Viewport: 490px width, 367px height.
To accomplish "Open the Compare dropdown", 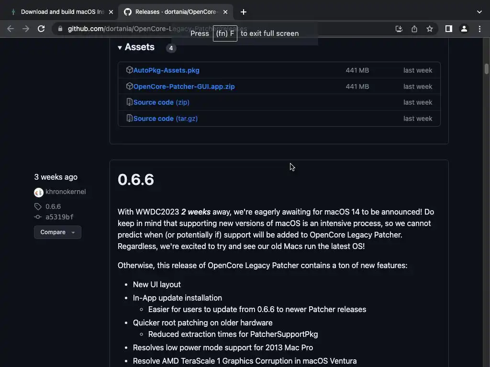I will coord(57,232).
